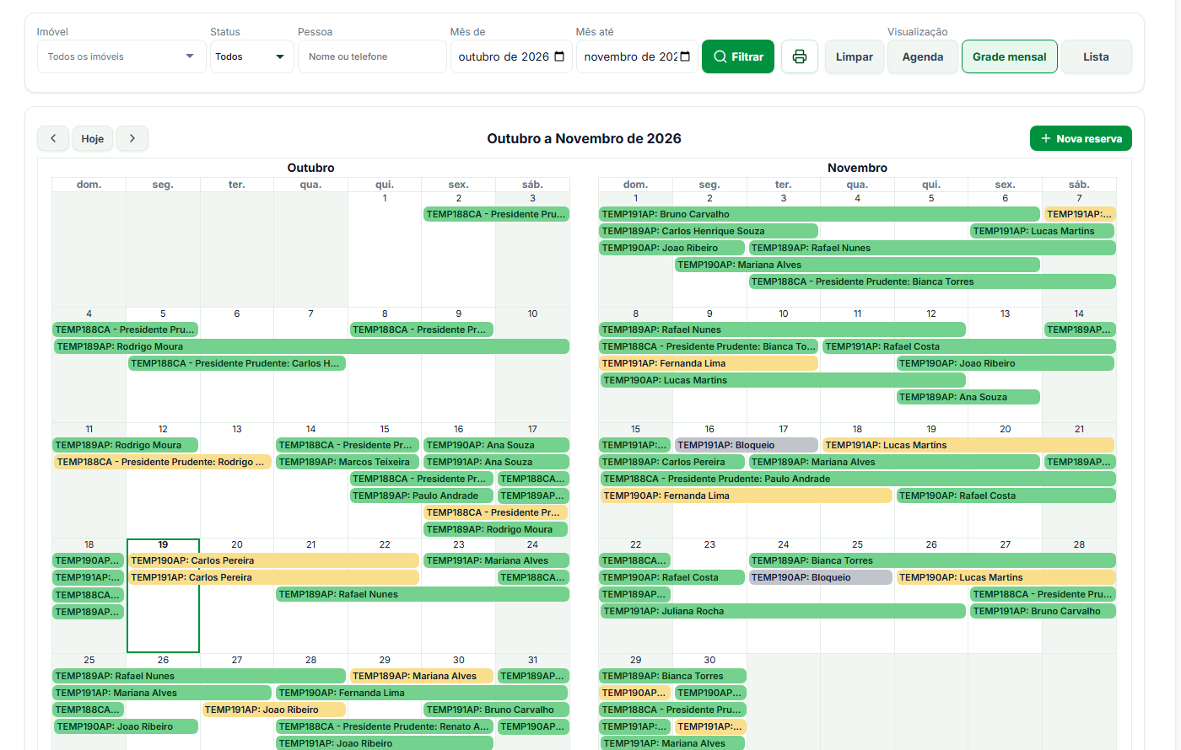Expand the Status dropdown 'Todos'
The height and width of the screenshot is (750, 1181).
[x=251, y=56]
